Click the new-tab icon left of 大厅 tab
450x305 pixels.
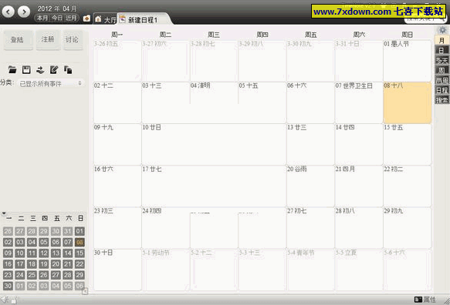pyautogui.click(x=86, y=18)
